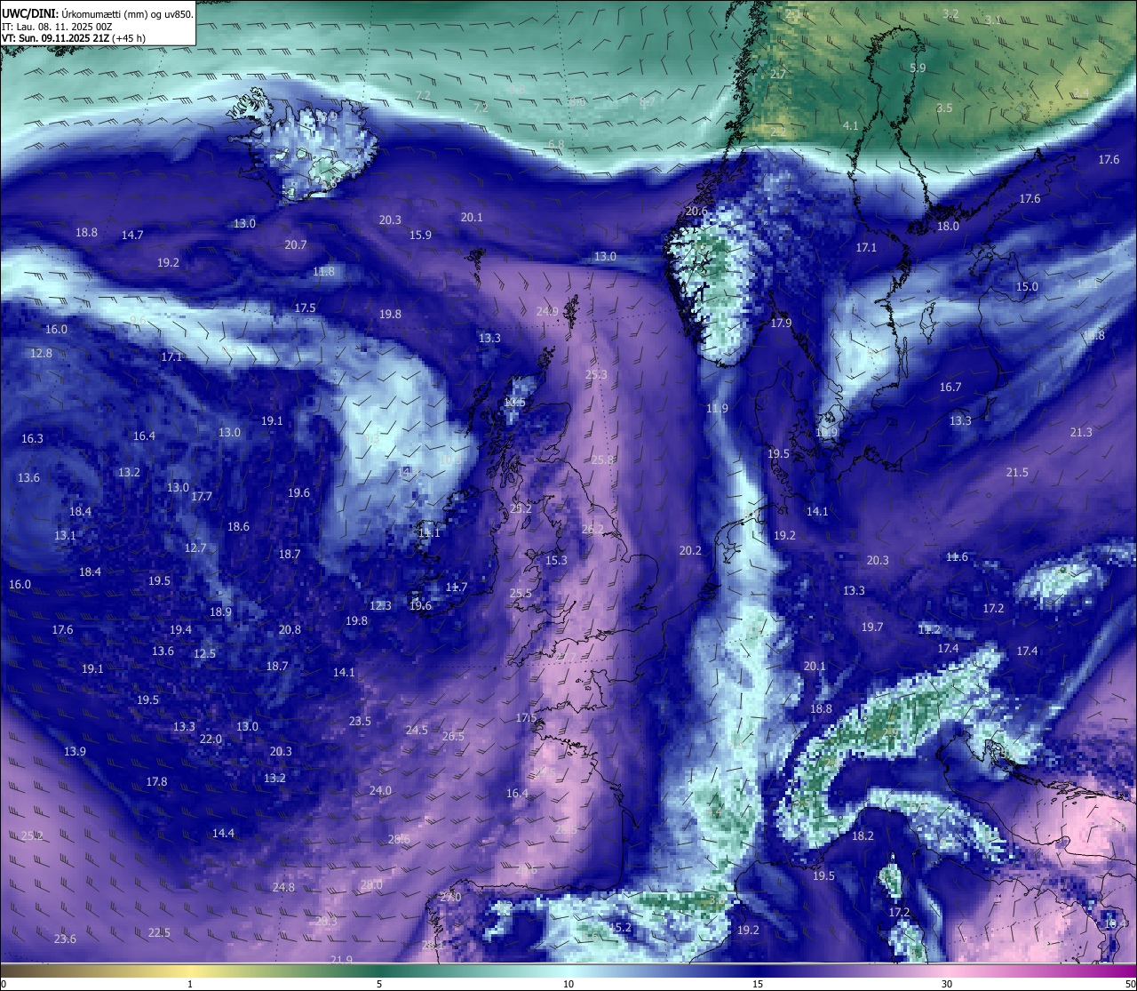Click the '16.3' map value
The height and width of the screenshot is (991, 1137).
tap(32, 438)
